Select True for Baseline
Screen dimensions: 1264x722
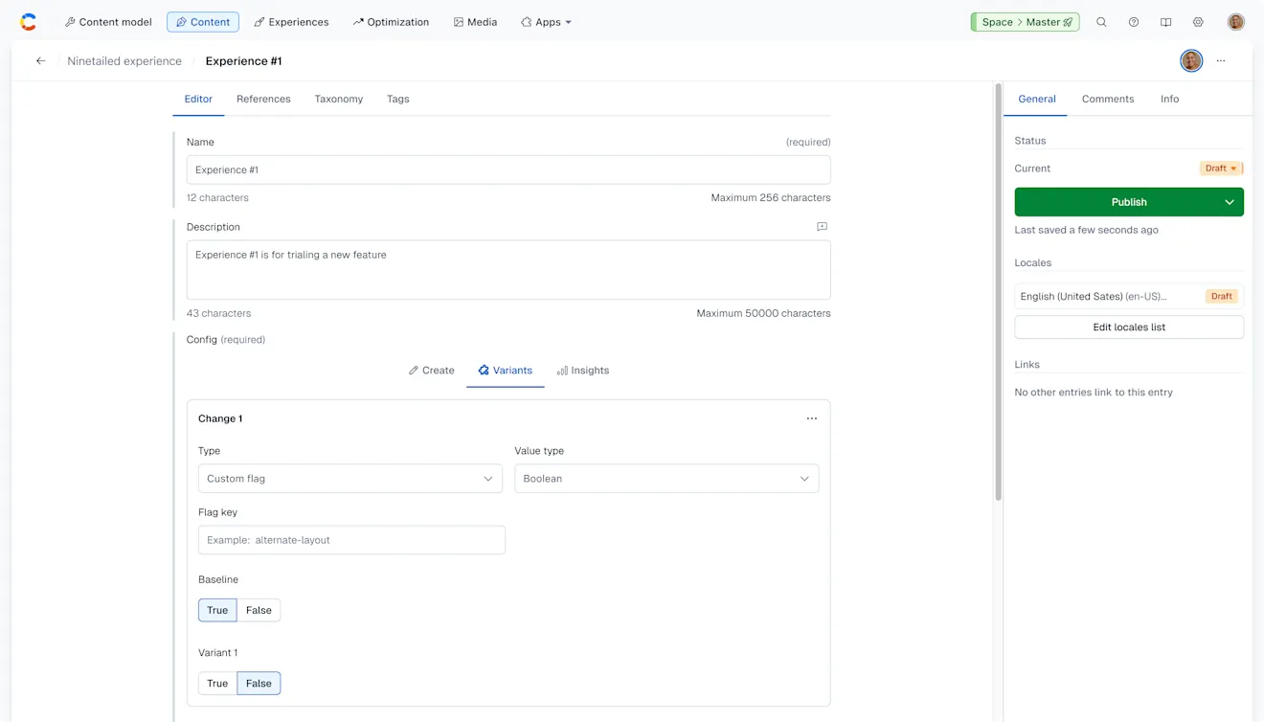[217, 610]
